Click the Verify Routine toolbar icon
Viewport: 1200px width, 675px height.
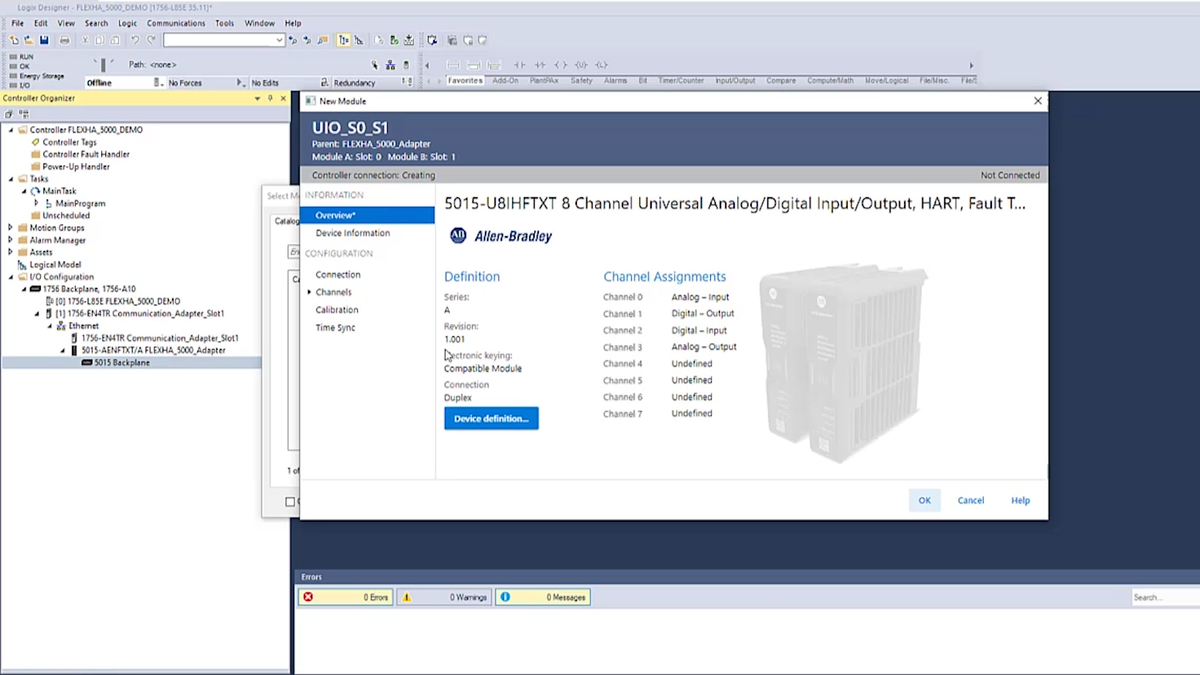pyautogui.click(x=379, y=40)
